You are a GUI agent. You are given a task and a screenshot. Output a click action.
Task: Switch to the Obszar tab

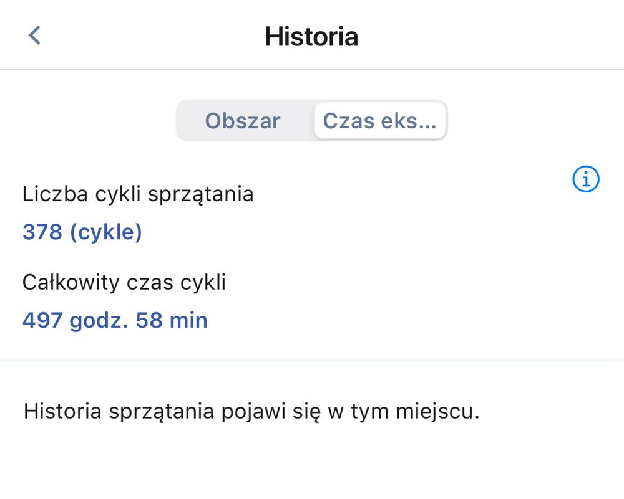coord(243,121)
